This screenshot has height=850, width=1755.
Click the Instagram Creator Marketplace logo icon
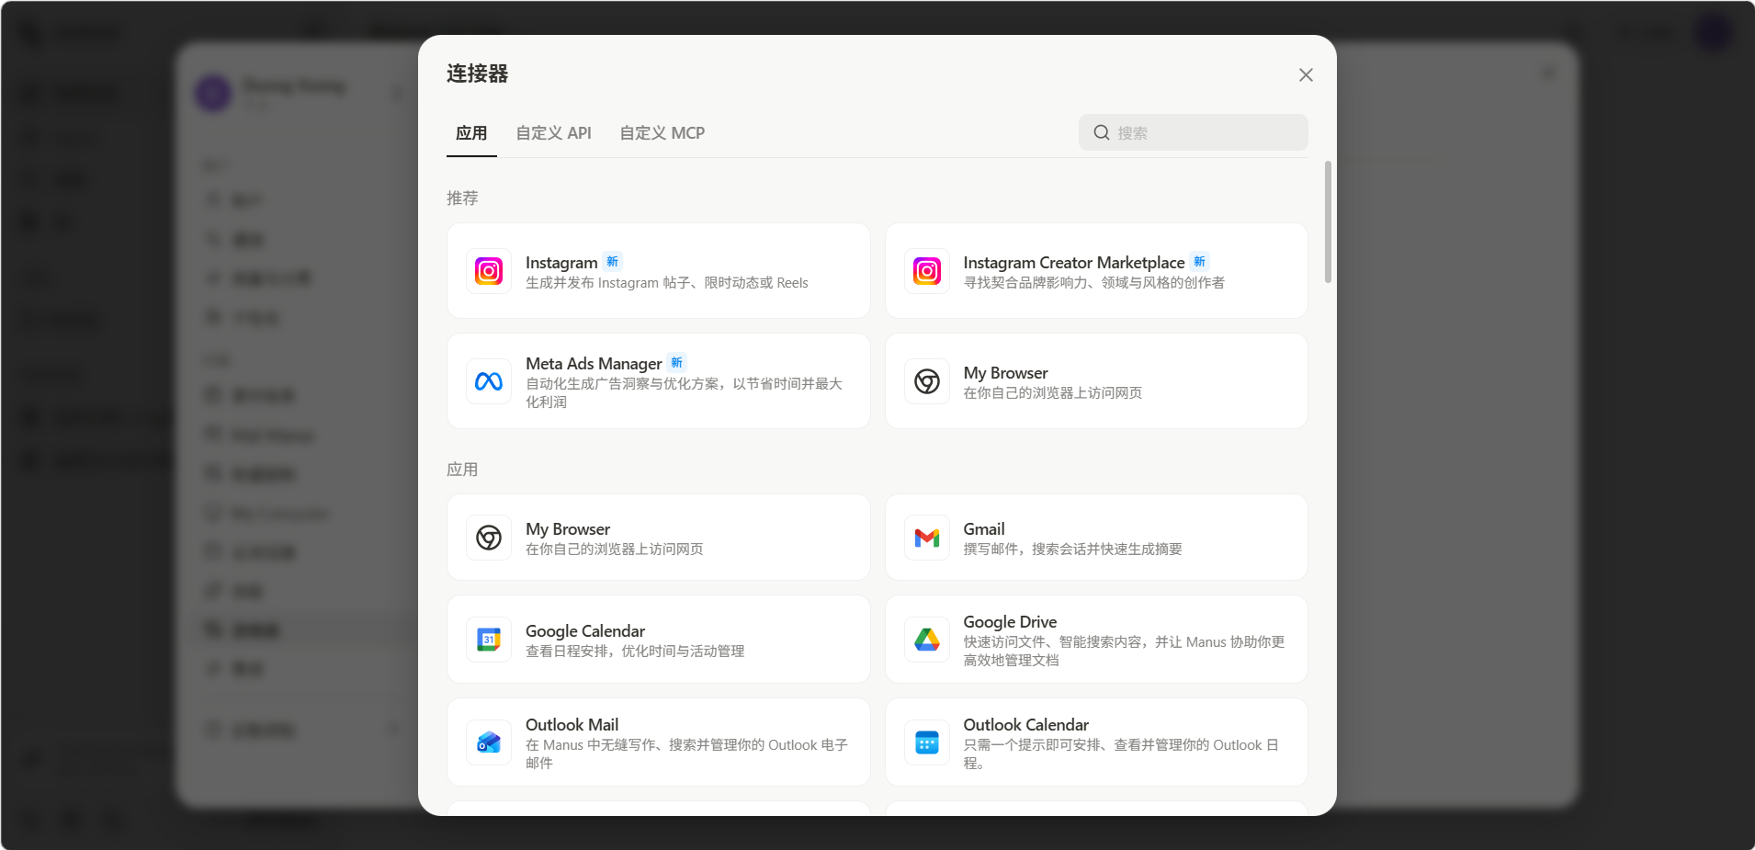pos(927,271)
